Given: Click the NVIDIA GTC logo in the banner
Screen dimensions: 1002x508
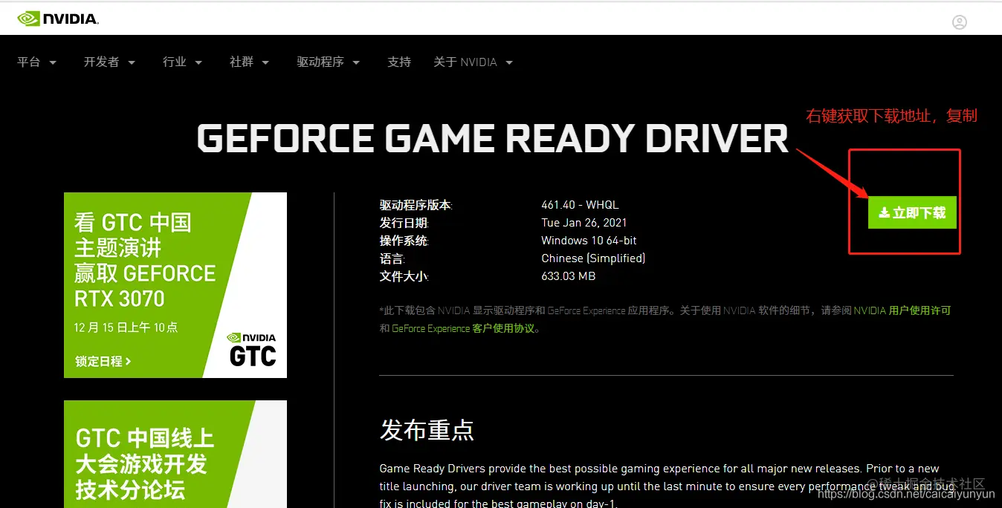Looking at the screenshot, I should coord(252,350).
